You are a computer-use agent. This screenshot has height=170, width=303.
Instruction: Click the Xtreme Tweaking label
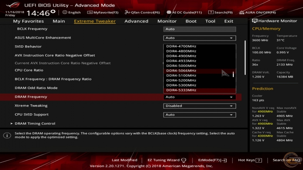click(31, 106)
